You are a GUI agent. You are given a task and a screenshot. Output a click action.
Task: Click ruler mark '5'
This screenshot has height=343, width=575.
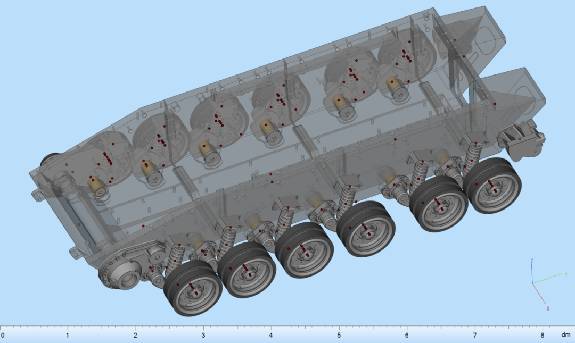[x=339, y=335]
